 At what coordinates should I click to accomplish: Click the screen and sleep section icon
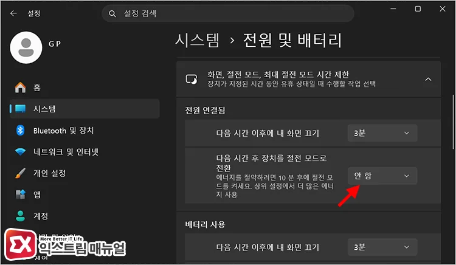point(192,79)
